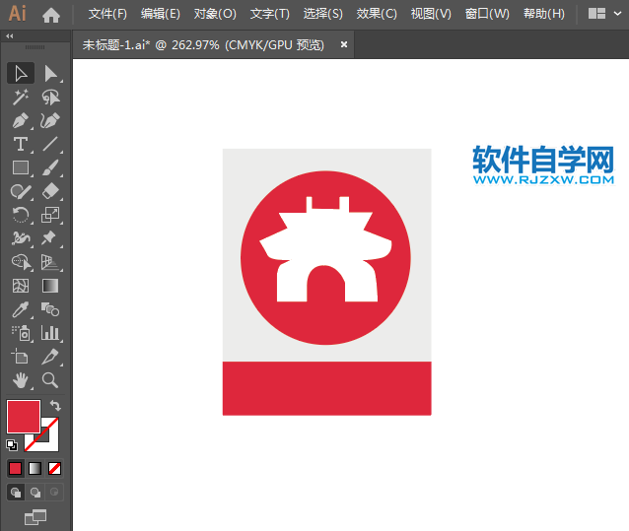Open the 选择(S) menu
This screenshot has height=531, width=629.
[x=323, y=14]
